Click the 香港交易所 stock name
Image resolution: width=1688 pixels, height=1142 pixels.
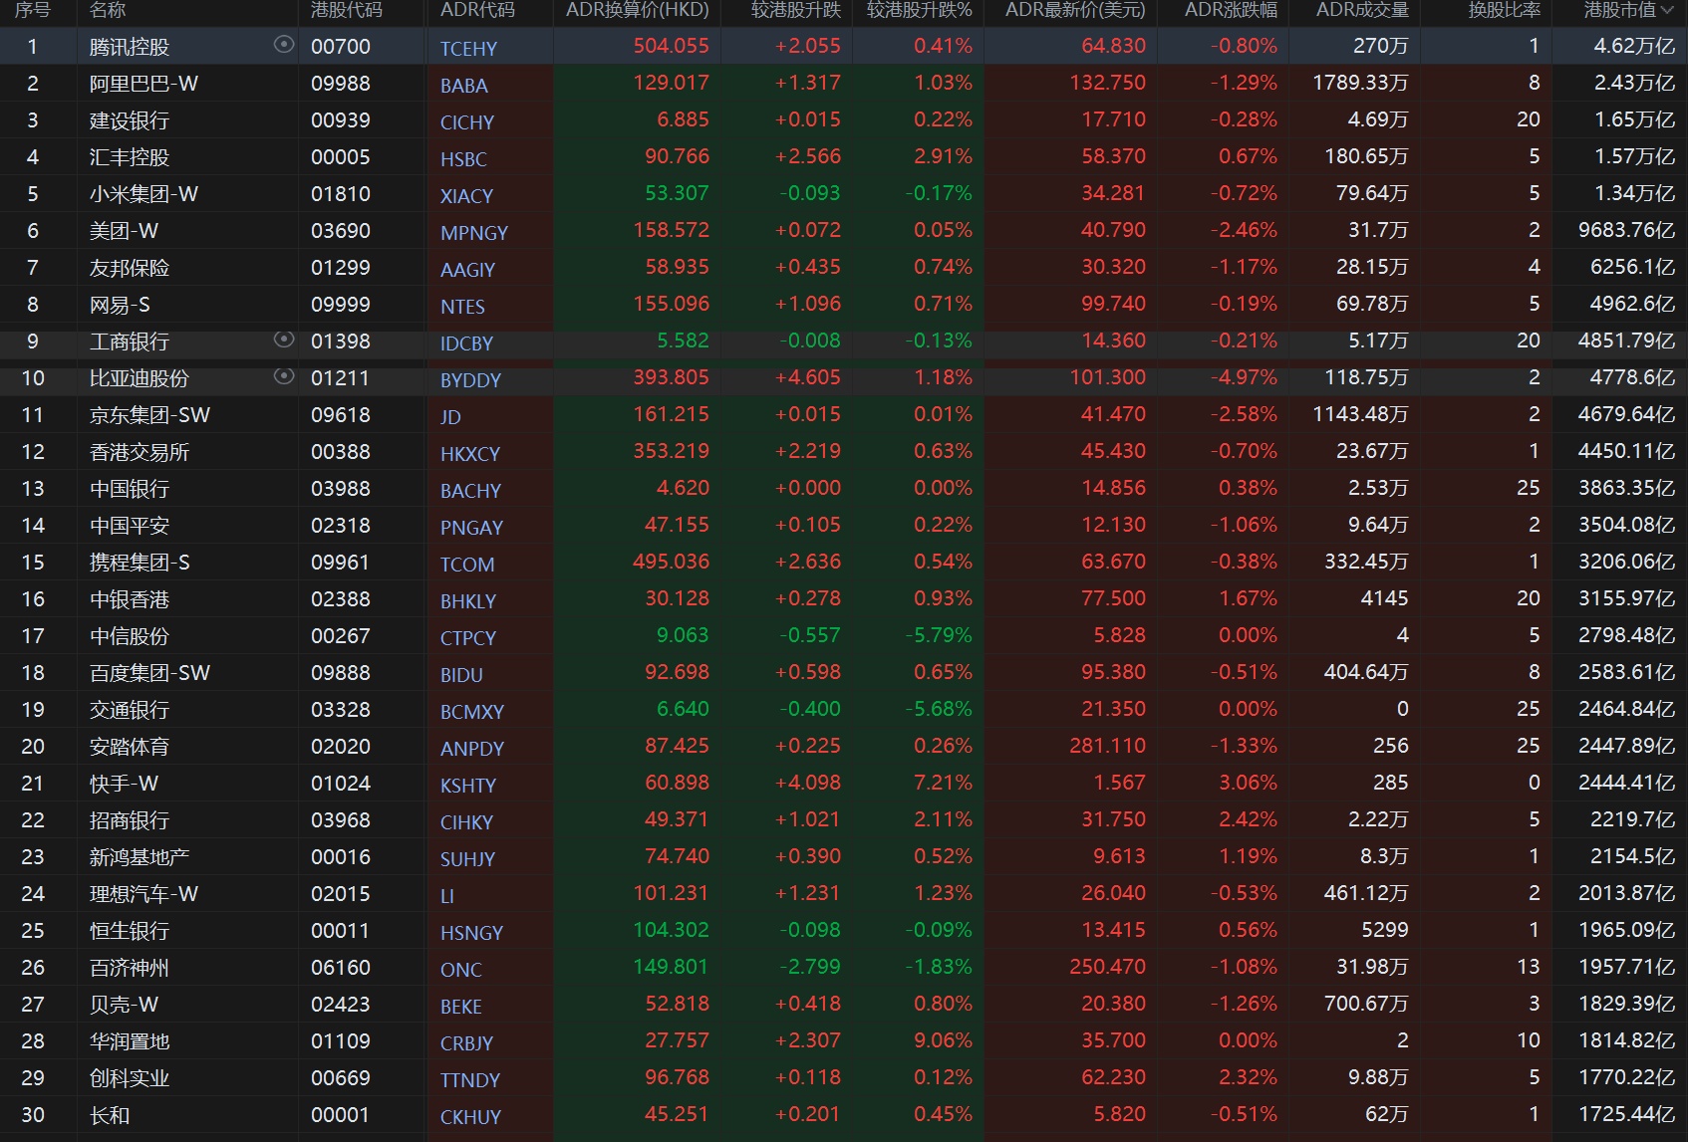(x=140, y=452)
